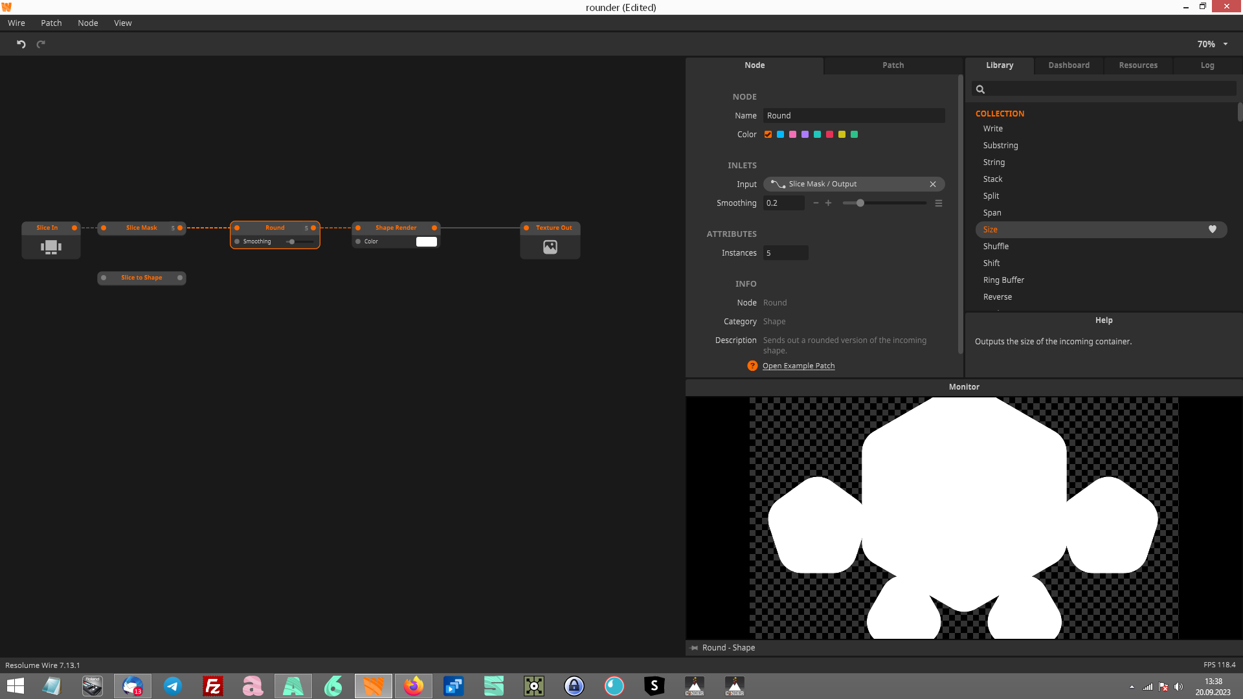Open the Example Patch link
The image size is (1243, 699).
point(798,366)
